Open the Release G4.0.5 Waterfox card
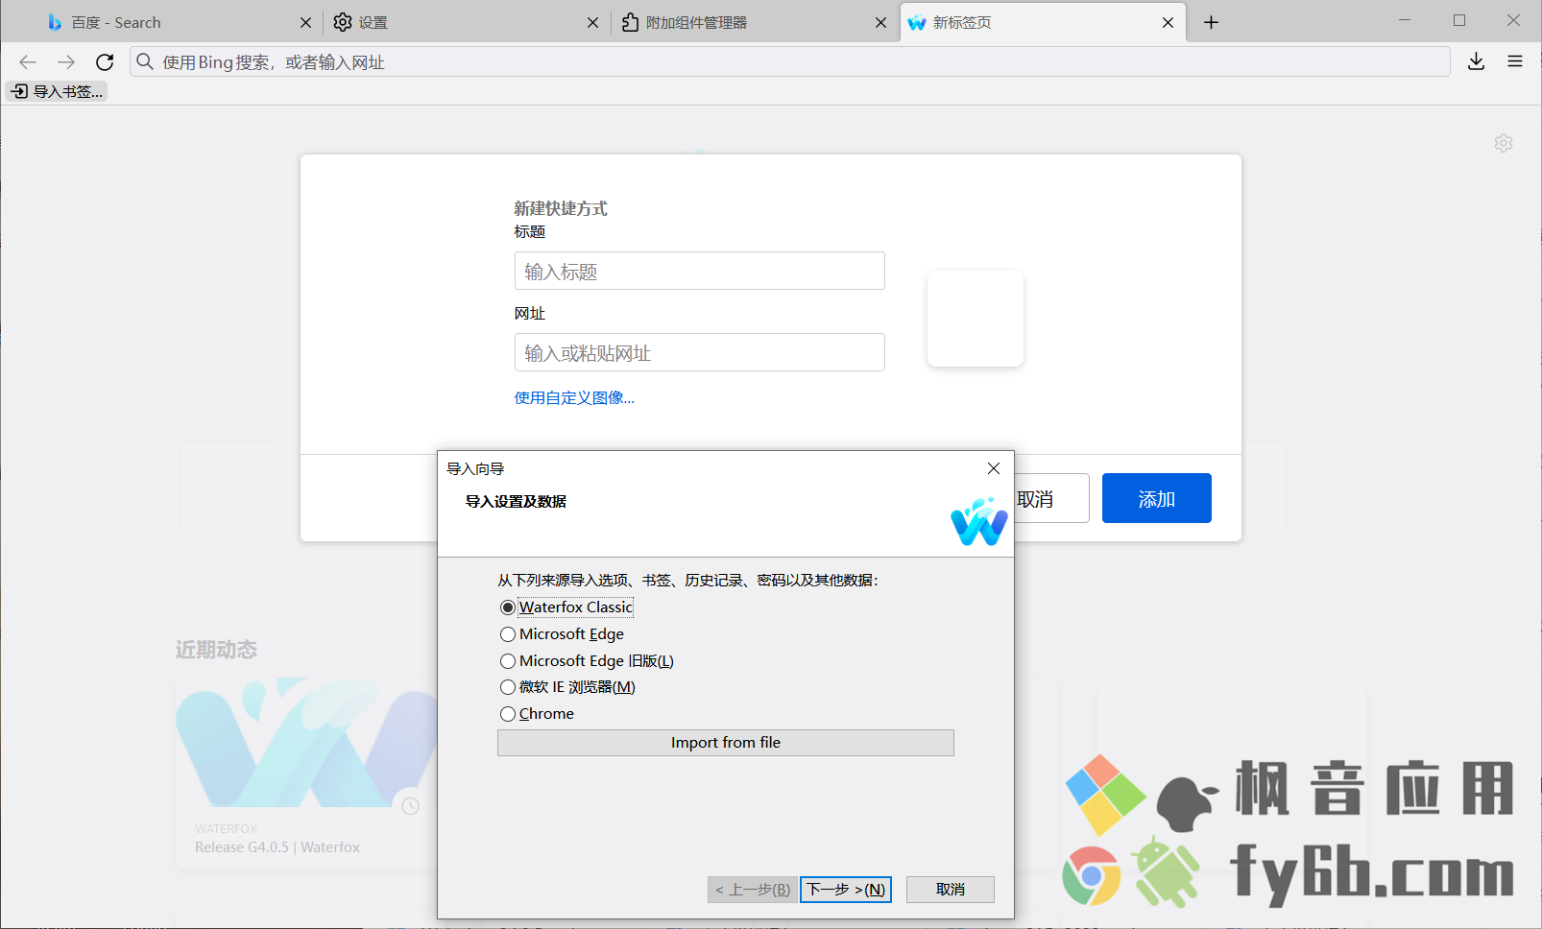Viewport: 1542px width, 929px height. 306,774
